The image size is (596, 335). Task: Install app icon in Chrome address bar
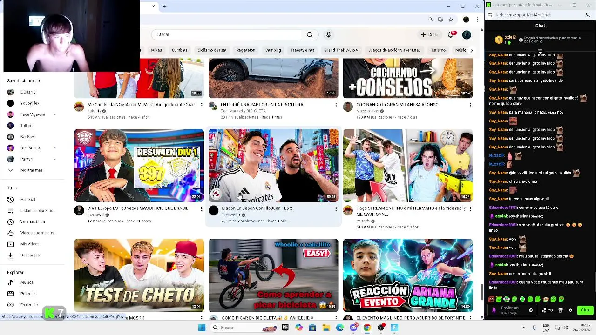440,20
